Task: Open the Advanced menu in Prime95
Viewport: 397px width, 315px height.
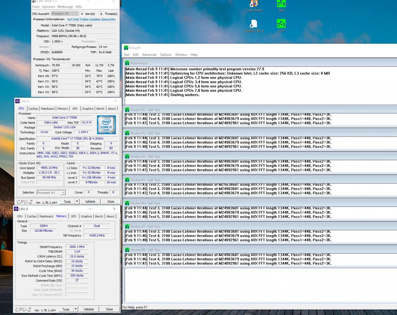Action: tap(149, 55)
